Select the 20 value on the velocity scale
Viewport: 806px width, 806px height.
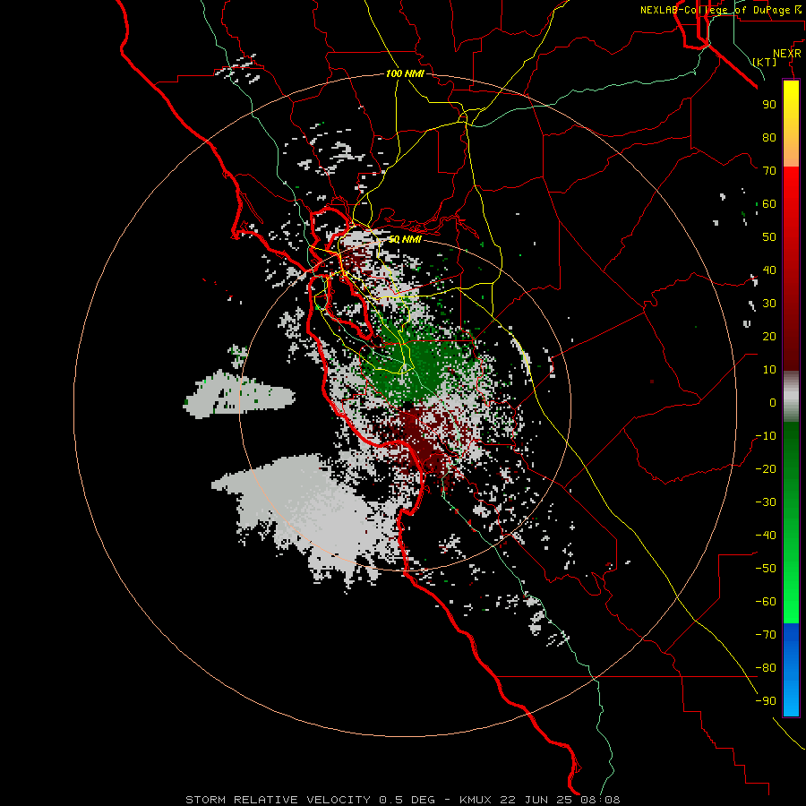(769, 337)
